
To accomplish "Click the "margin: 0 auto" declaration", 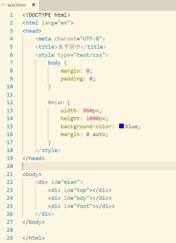I will (84, 134).
